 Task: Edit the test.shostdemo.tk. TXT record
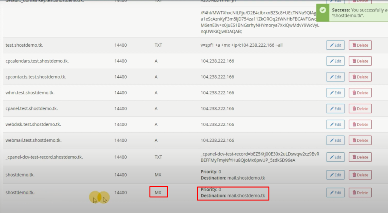coord(335,45)
